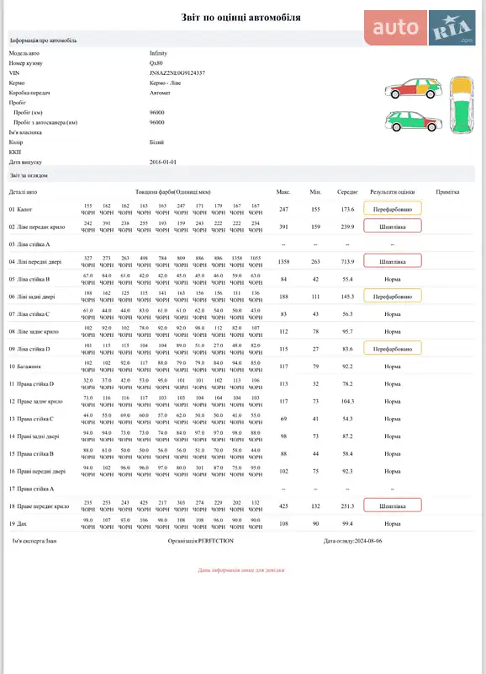Click the auto logo at top right
Image resolution: width=486 pixels, height=674 pixels.
point(395,28)
